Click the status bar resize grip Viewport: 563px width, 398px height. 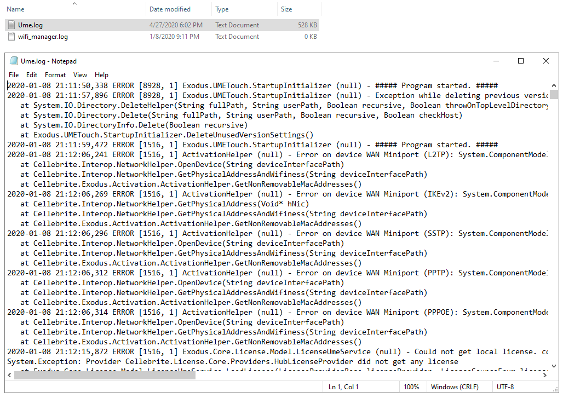point(555,389)
